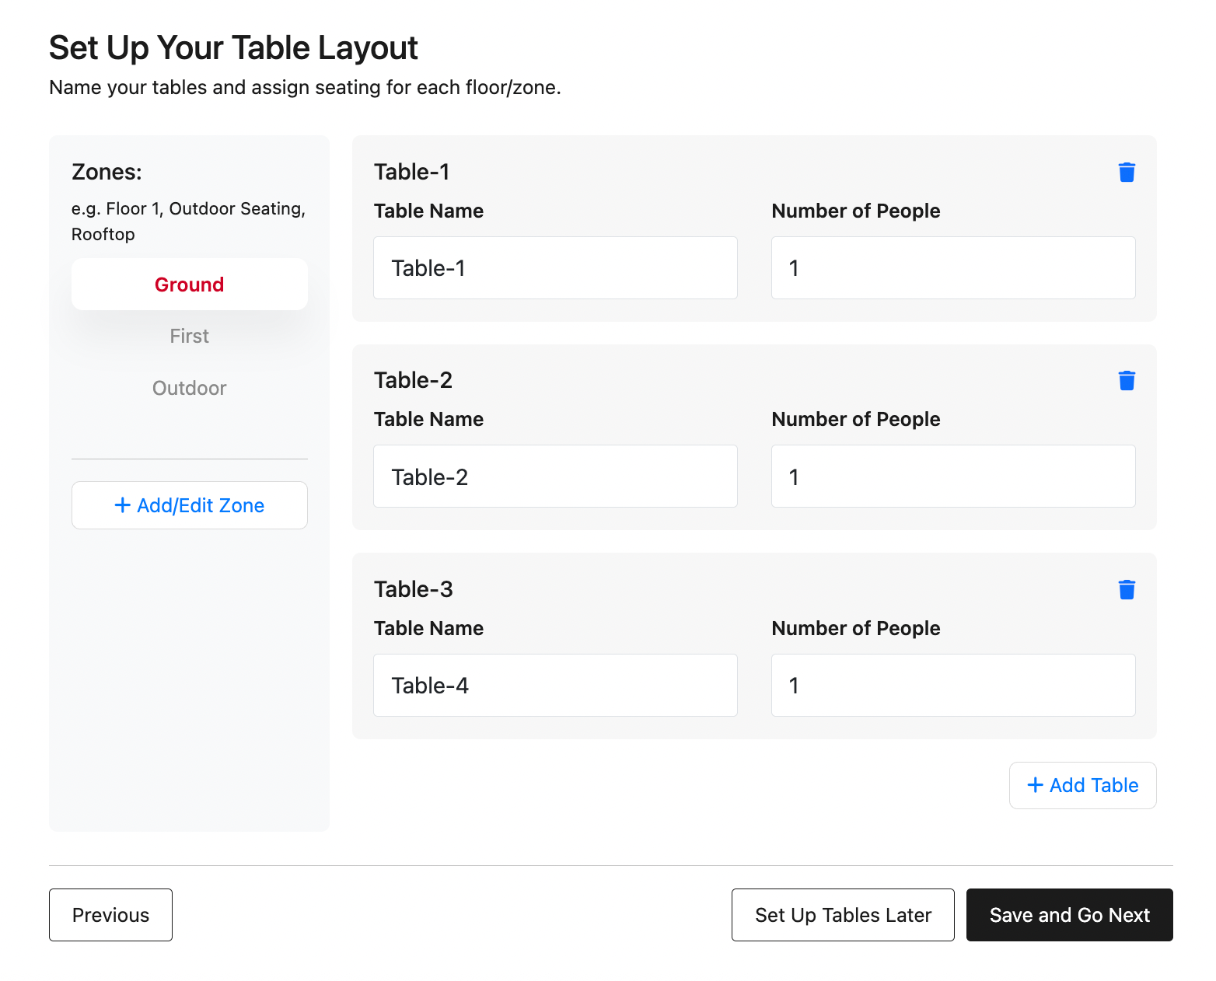Click the Table-2 name input field
The width and height of the screenshot is (1216, 981).
coord(555,477)
